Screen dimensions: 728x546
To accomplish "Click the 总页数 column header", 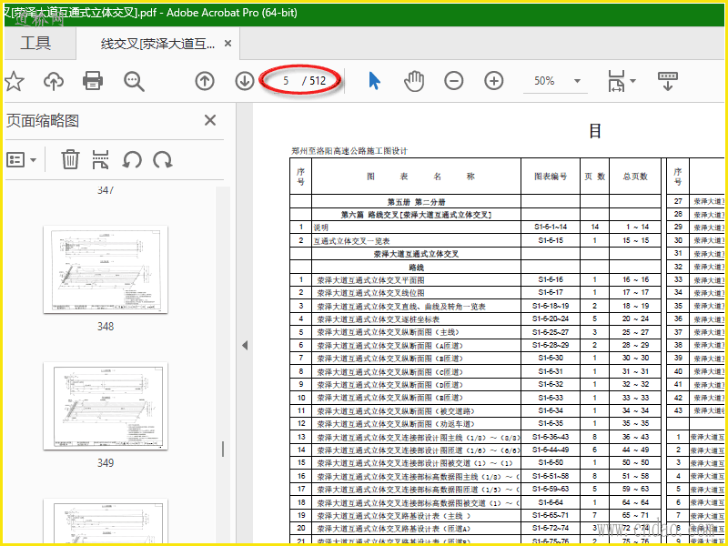I will tap(635, 177).
